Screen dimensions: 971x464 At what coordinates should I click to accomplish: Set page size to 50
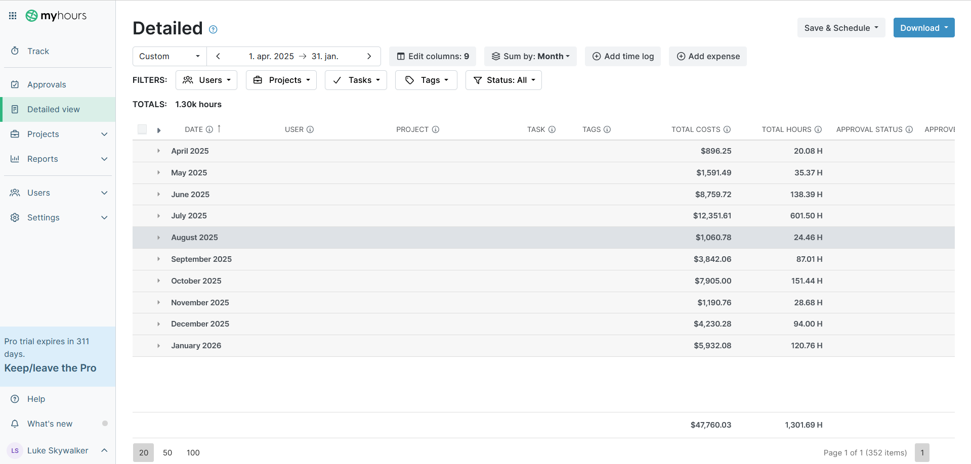tap(167, 452)
